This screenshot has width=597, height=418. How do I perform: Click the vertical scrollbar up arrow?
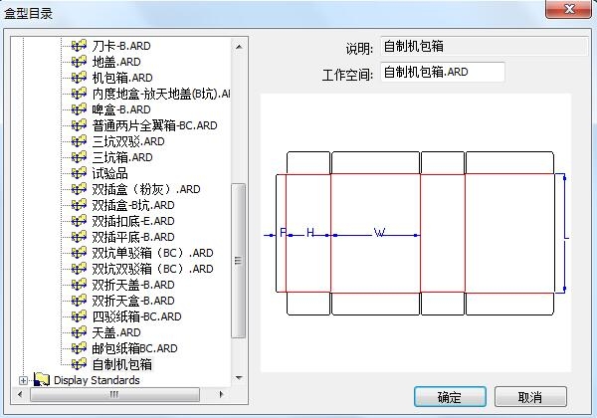(239, 47)
